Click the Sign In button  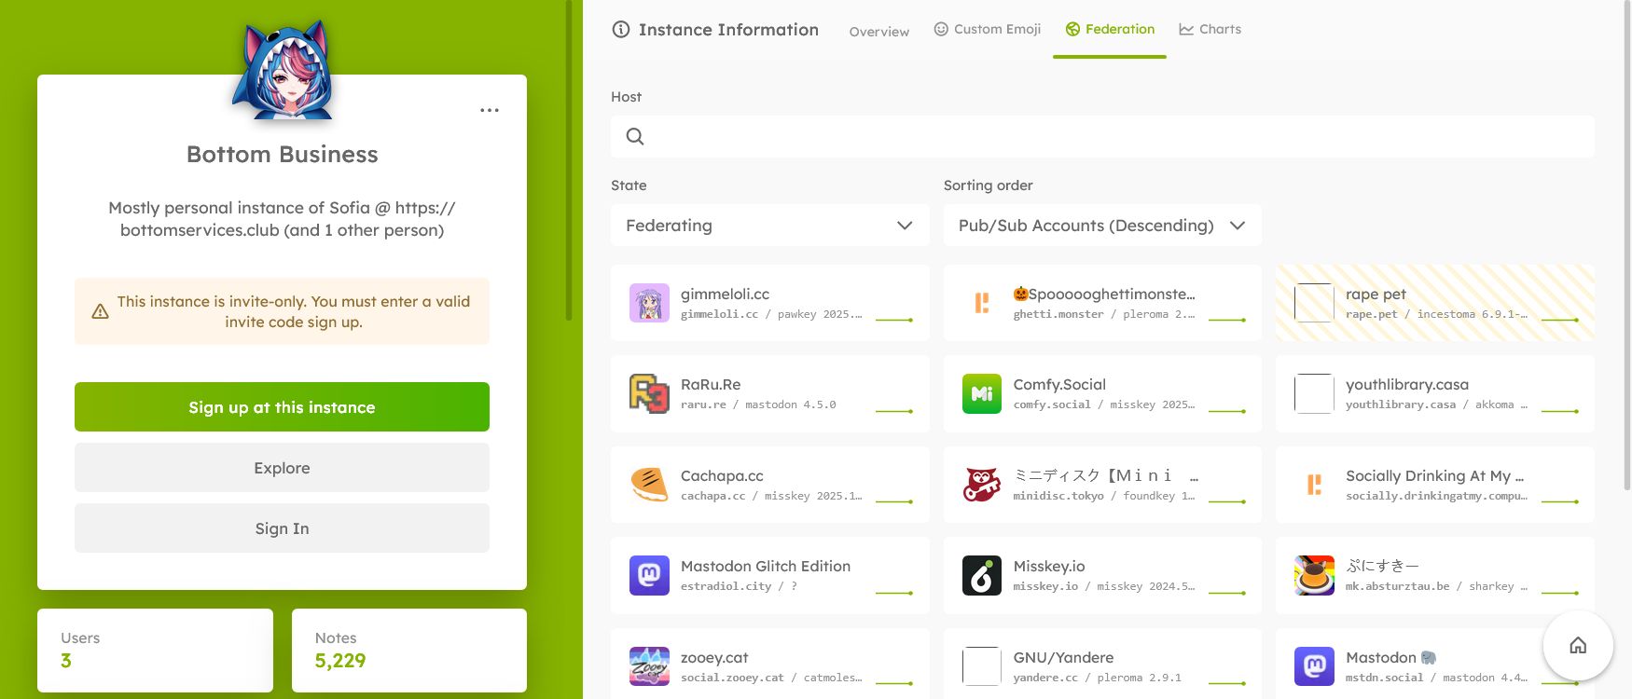pos(282,528)
